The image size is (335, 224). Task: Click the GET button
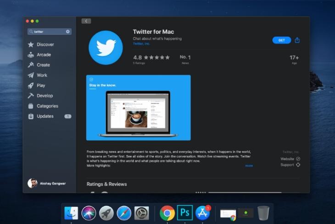(282, 40)
